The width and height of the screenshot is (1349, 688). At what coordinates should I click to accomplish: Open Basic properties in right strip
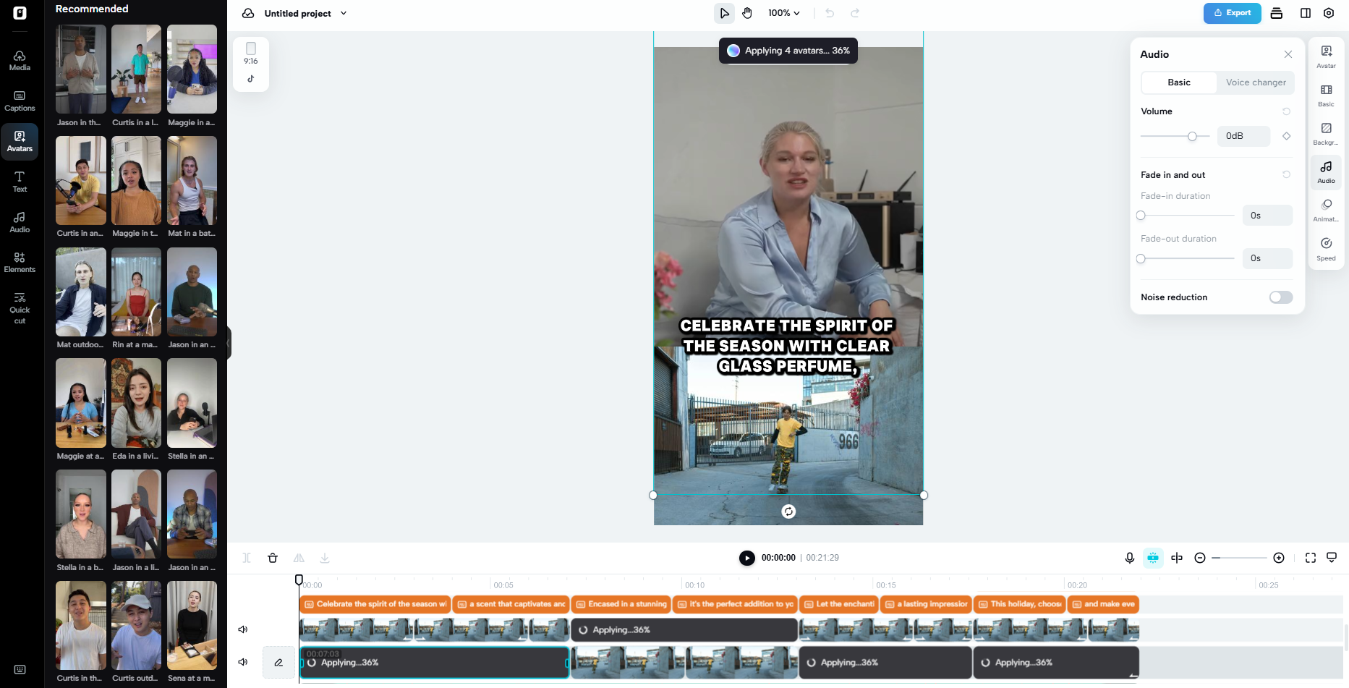pos(1327,95)
